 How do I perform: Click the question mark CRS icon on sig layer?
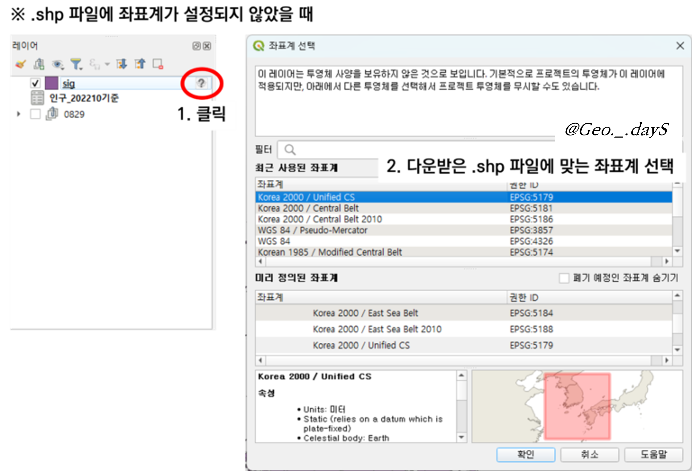coord(201,83)
